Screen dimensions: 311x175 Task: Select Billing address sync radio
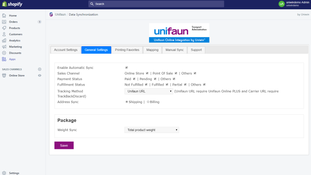148,102
